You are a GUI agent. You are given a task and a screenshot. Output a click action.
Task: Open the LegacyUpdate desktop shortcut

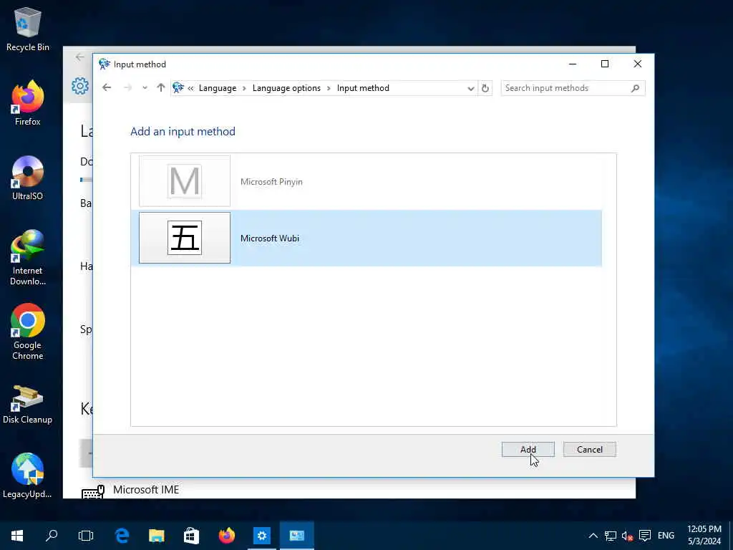coord(28,476)
